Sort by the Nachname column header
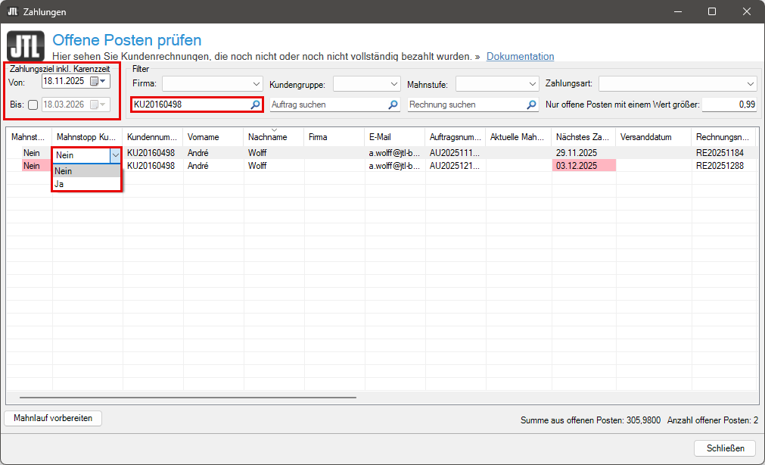765x465 pixels. tap(273, 137)
